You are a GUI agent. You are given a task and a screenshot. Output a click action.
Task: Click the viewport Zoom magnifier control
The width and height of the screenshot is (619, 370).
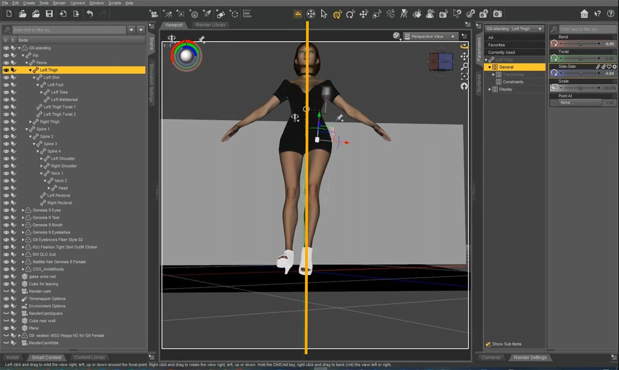pyautogui.click(x=464, y=66)
